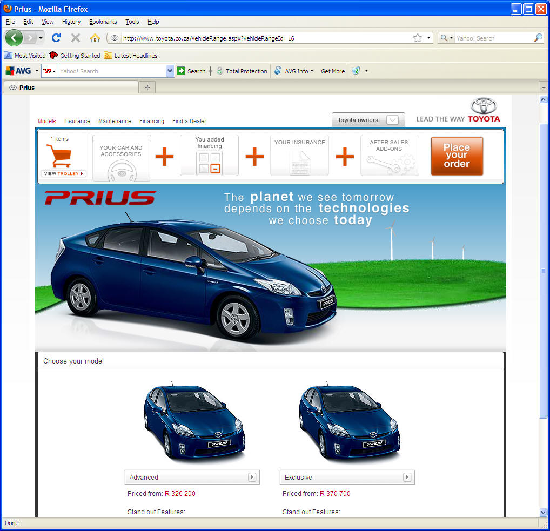550x531 pixels.
Task: Click the Insurance navigation link
Action: click(77, 121)
